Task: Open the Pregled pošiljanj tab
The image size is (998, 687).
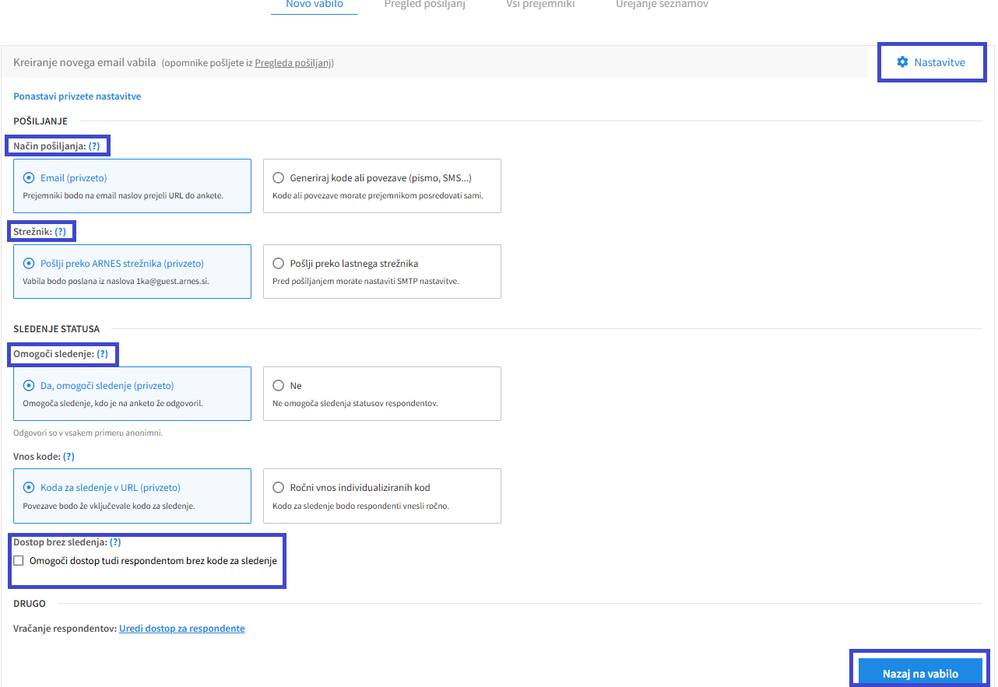Action: click(425, 5)
